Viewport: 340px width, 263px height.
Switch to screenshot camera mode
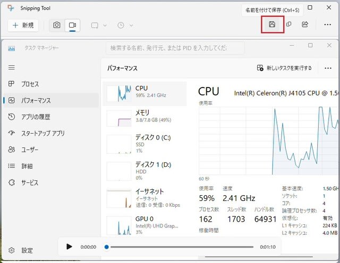[57, 25]
